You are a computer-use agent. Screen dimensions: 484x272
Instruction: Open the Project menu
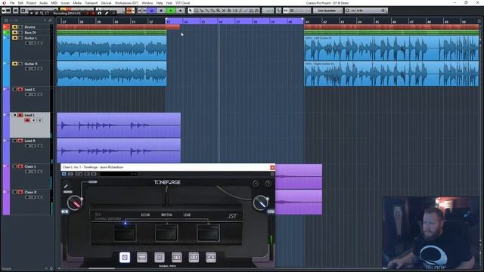31,3
